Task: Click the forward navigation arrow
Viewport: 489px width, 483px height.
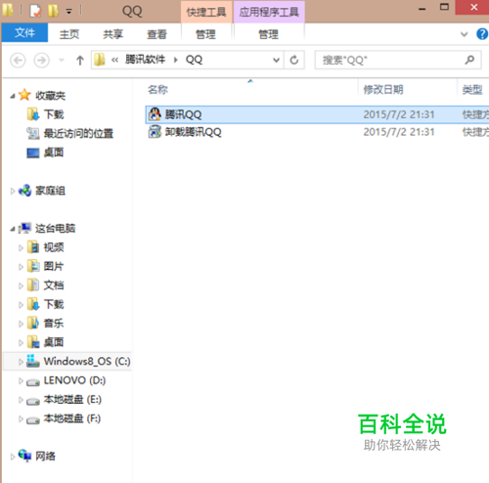Action: (42, 61)
